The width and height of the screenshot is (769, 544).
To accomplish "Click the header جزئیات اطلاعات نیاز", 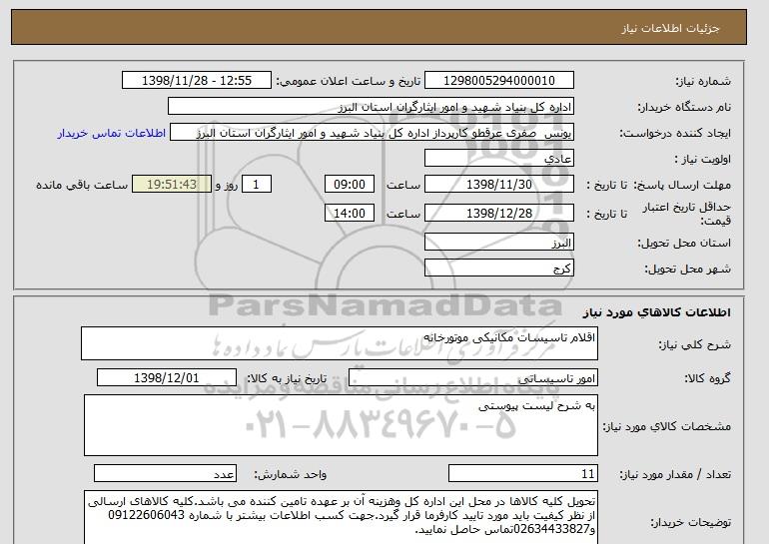I will tap(670, 28).
